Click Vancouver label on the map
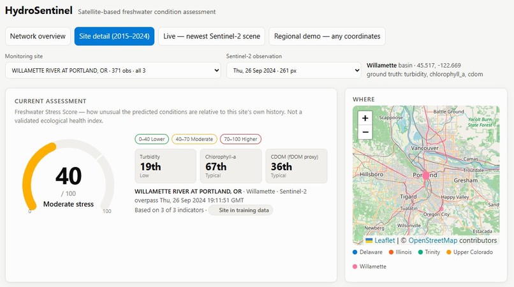The width and height of the screenshot is (514, 287). [425, 148]
